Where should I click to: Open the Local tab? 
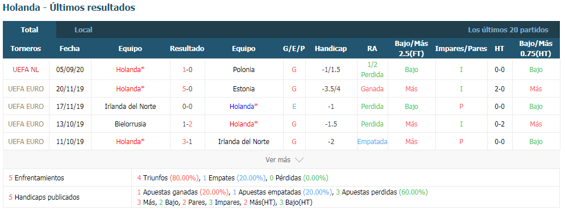[83, 30]
